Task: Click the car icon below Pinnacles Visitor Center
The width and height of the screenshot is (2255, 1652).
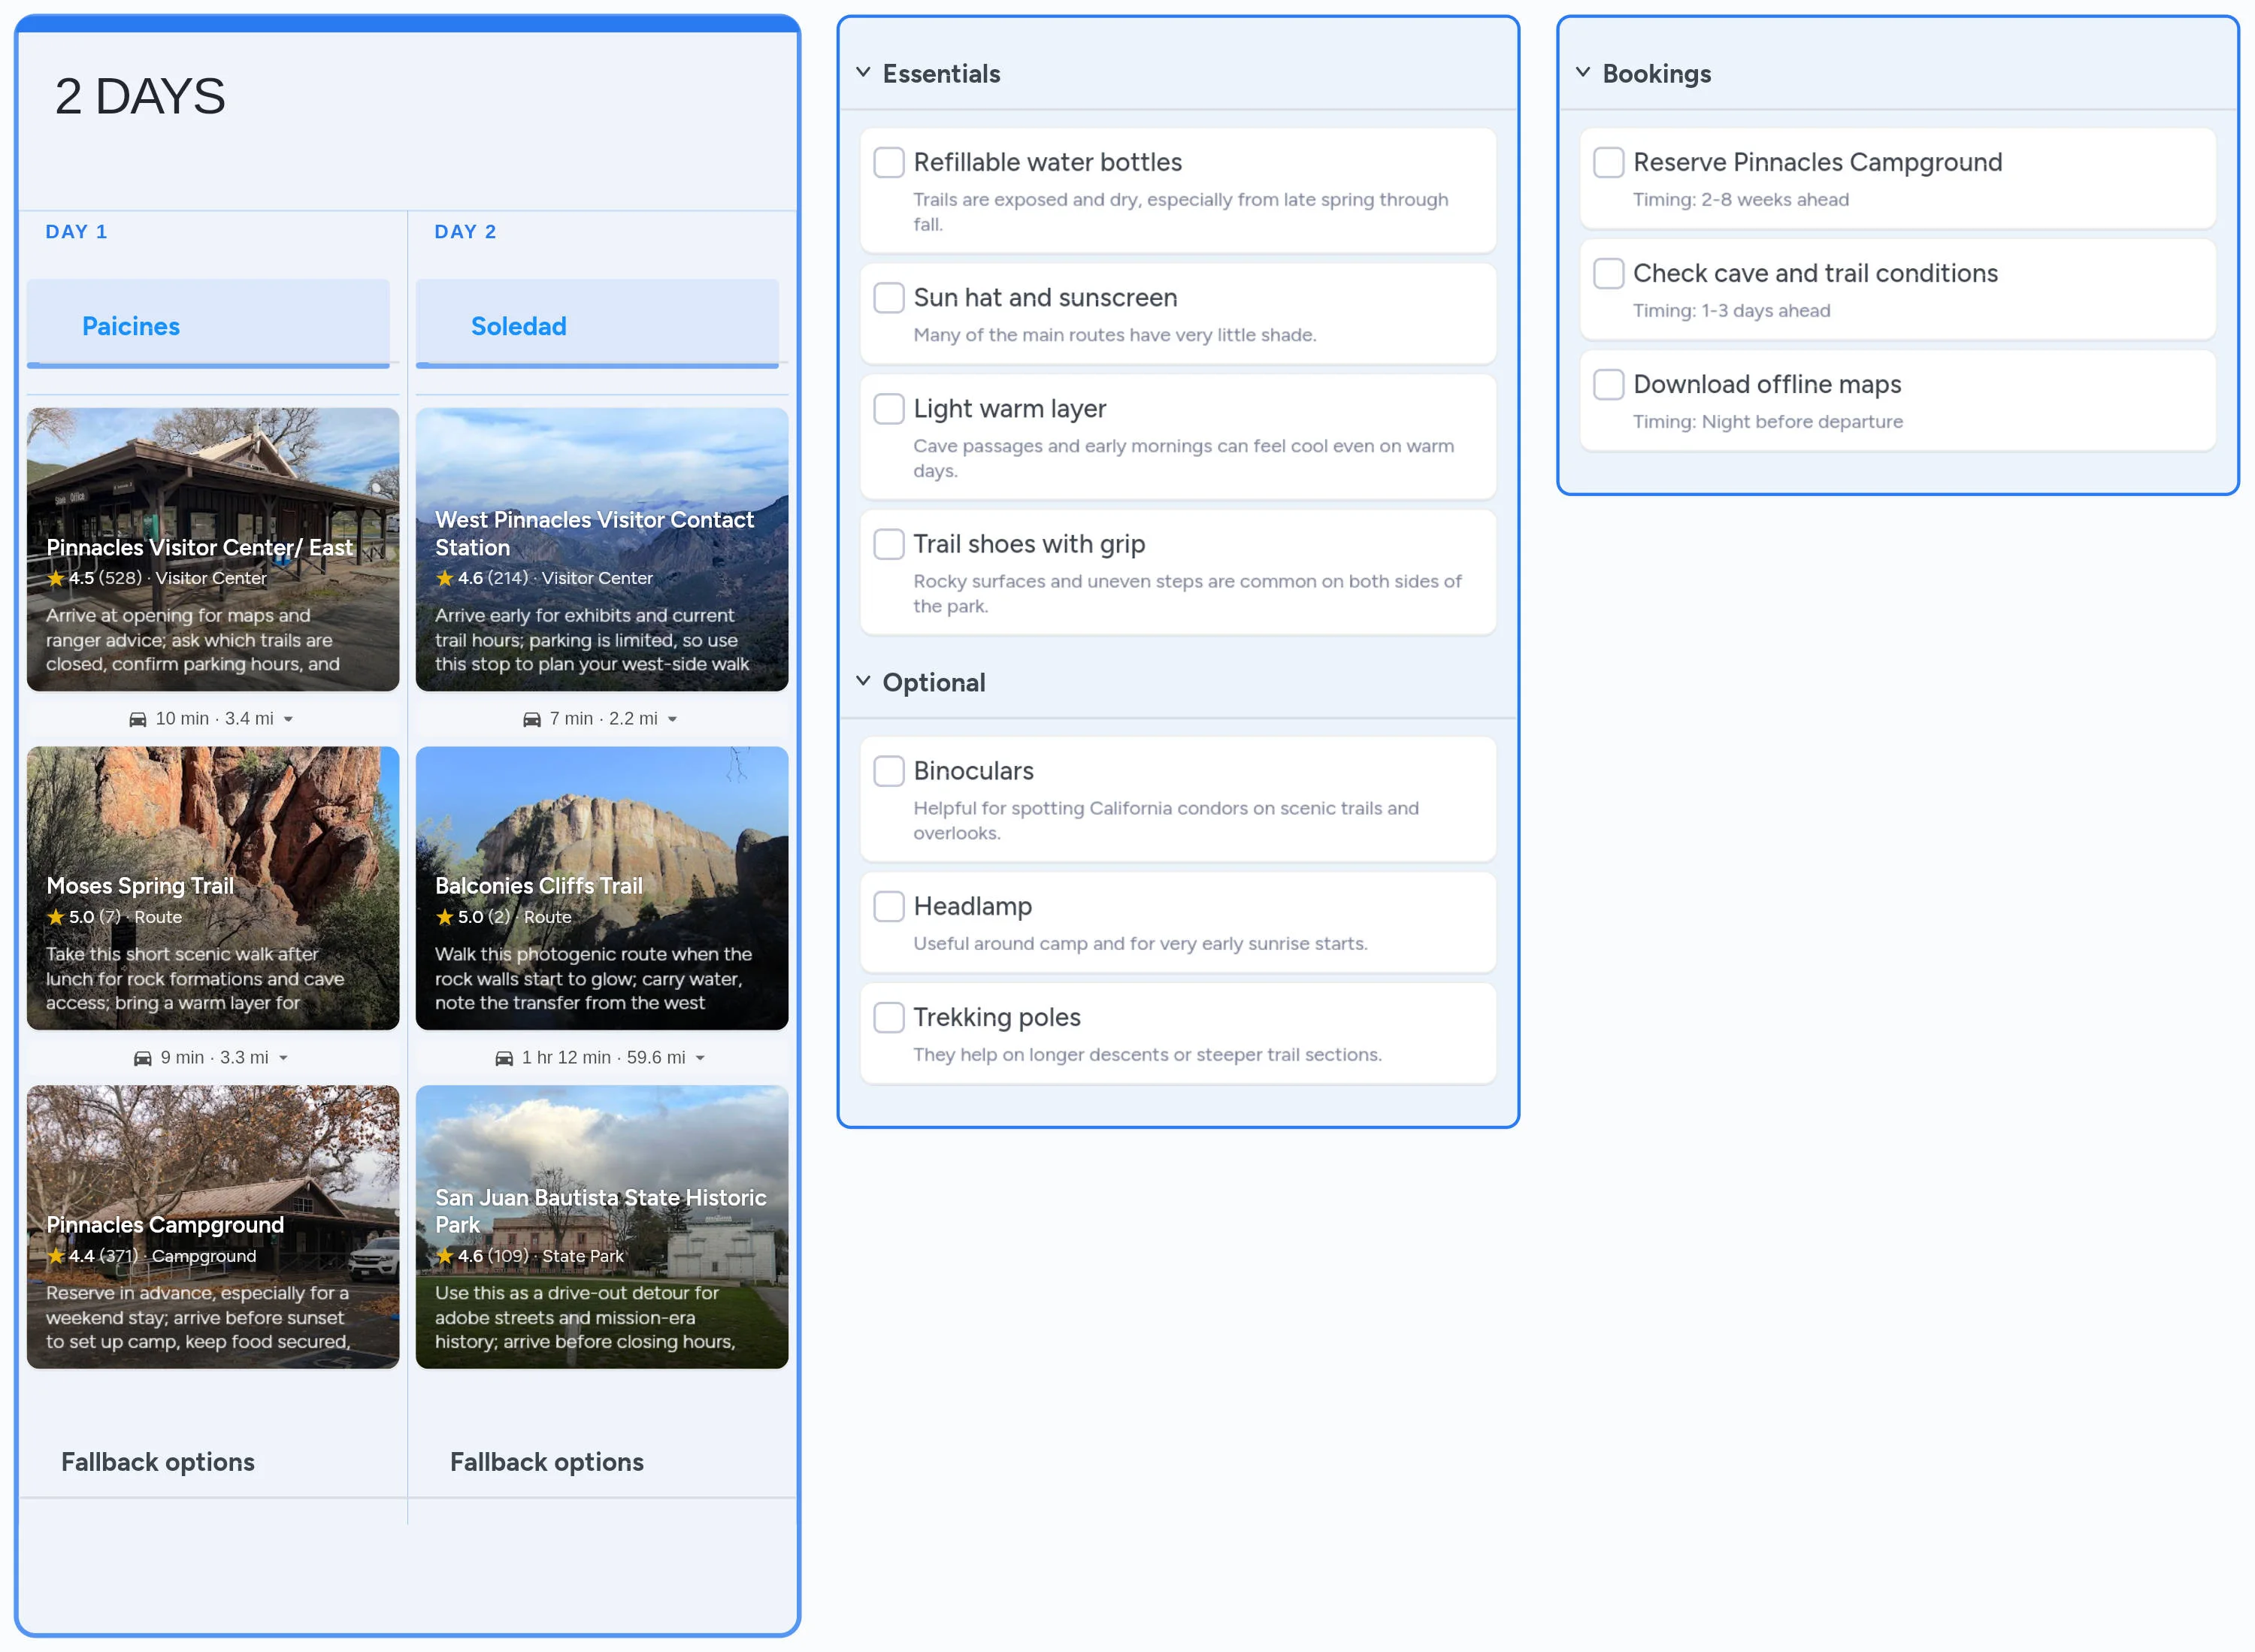Action: pos(137,718)
